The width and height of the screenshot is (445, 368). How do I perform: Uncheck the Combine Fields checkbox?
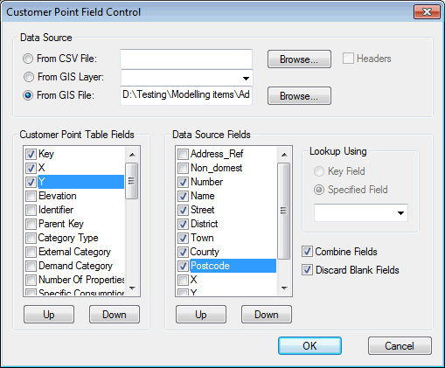tap(307, 252)
